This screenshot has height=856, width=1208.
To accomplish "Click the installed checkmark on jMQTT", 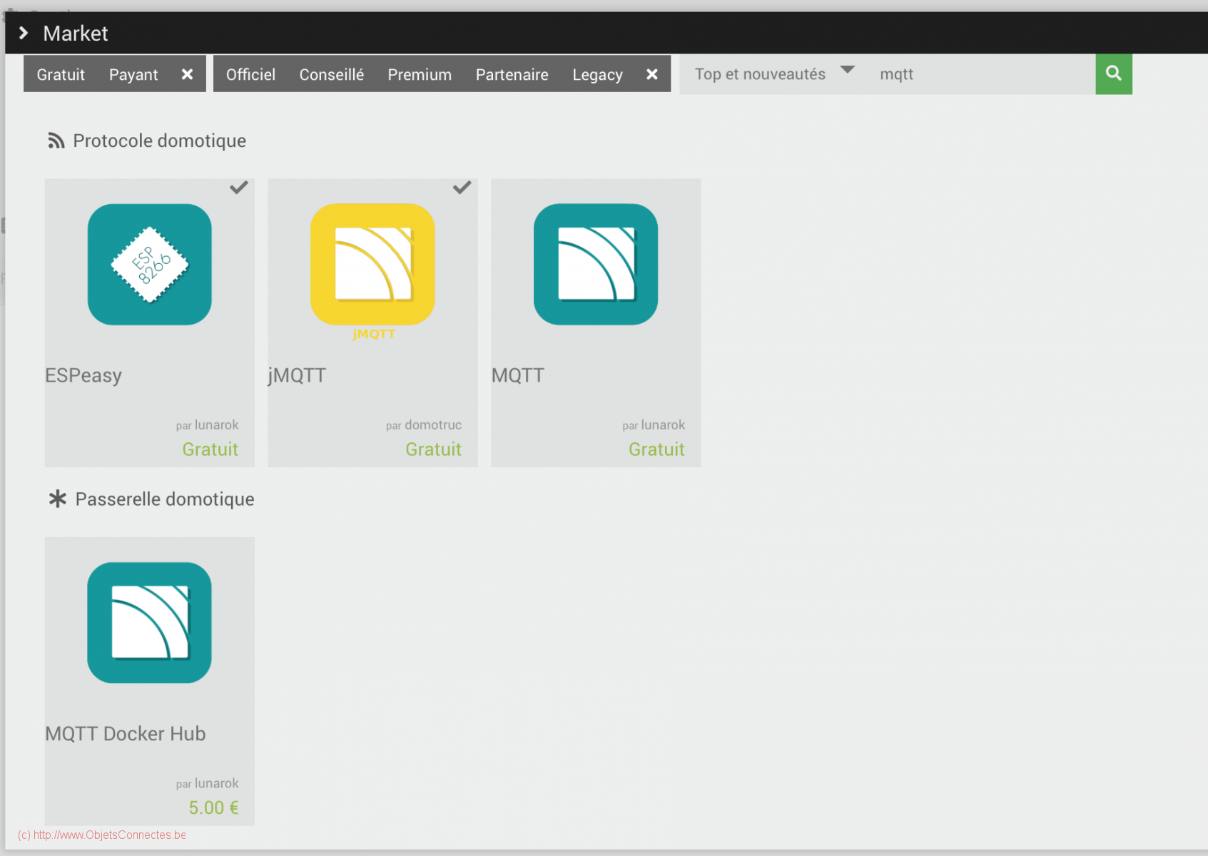I will coord(462,188).
